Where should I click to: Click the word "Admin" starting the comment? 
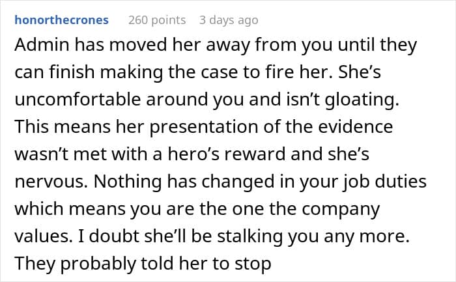coord(38,46)
